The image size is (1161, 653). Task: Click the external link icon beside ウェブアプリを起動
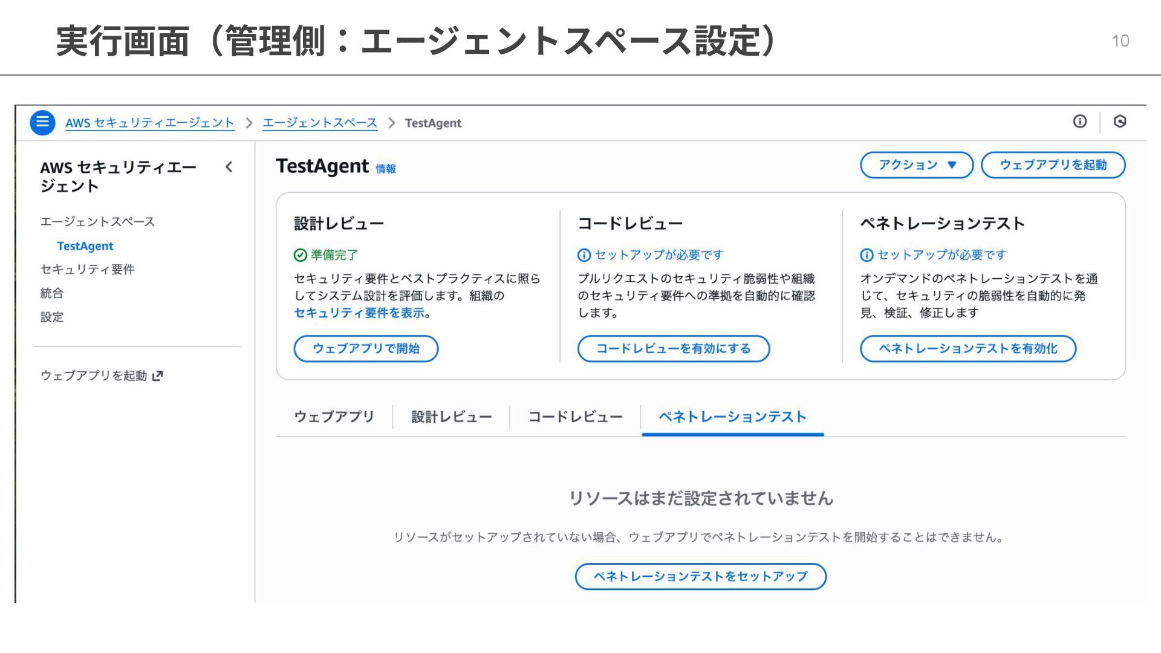tap(158, 376)
